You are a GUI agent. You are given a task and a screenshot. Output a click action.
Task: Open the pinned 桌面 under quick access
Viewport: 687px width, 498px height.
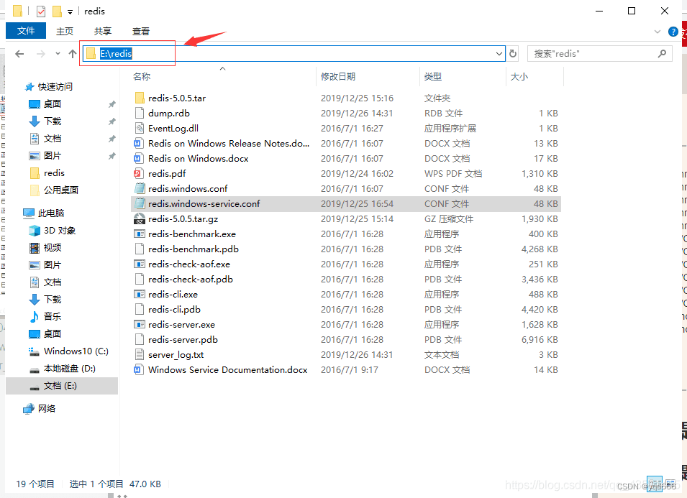pos(52,103)
